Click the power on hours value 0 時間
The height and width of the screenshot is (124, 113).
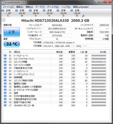pos(102,39)
